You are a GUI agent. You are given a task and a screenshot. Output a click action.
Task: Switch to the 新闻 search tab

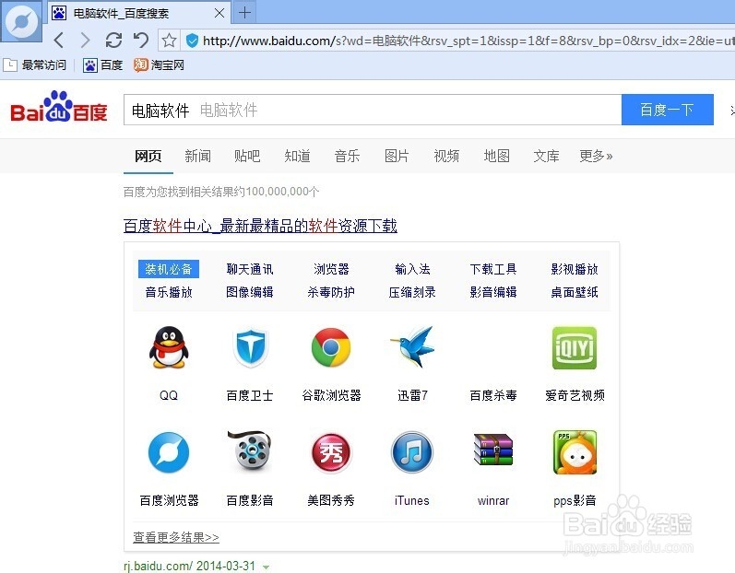(x=197, y=156)
